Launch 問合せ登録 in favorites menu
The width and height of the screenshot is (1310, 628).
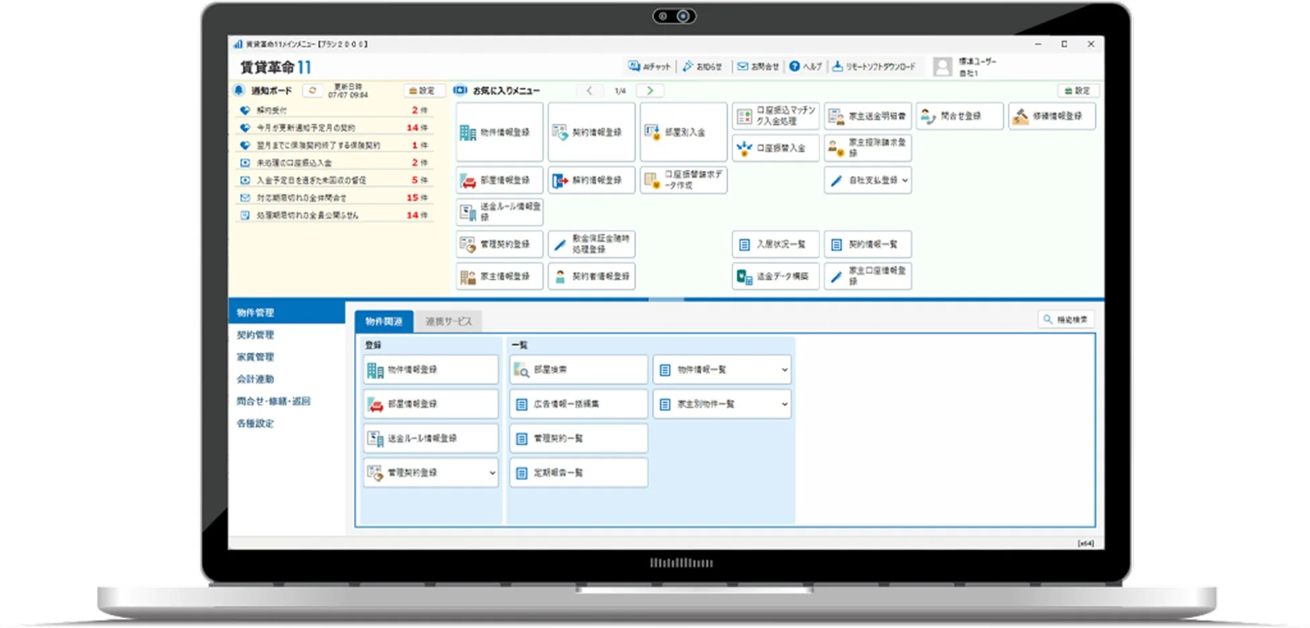(959, 116)
